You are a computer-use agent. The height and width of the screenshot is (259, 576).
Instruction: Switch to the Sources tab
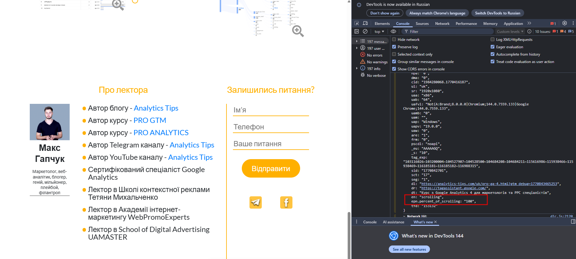[422, 24]
